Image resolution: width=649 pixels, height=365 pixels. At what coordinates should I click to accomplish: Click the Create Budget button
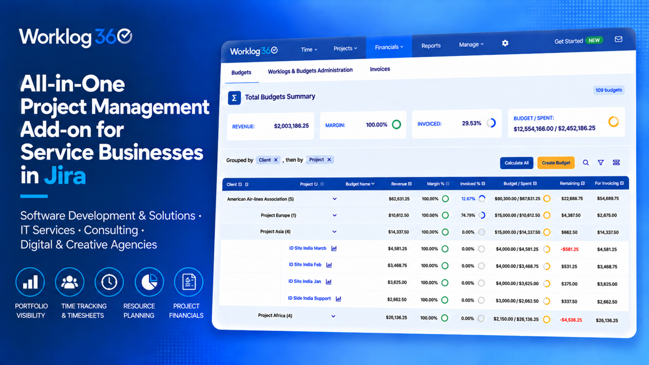(x=556, y=162)
